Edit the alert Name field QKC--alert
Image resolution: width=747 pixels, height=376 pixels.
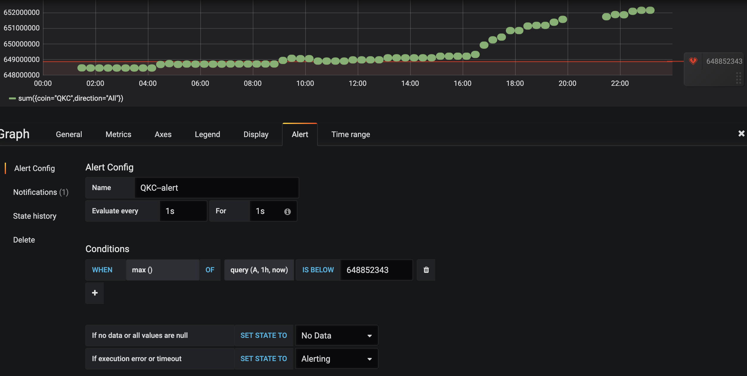pyautogui.click(x=217, y=188)
